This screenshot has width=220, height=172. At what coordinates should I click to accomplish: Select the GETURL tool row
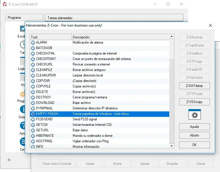[99, 130]
